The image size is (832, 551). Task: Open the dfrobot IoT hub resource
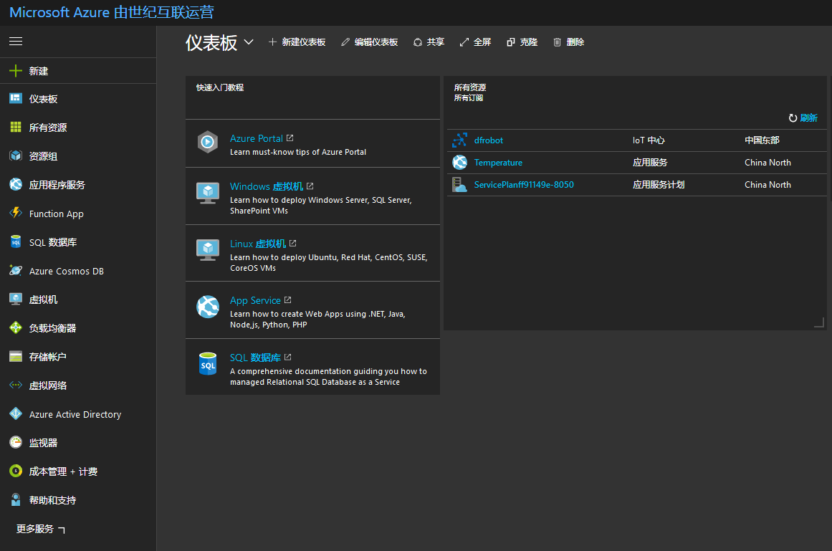coord(488,140)
